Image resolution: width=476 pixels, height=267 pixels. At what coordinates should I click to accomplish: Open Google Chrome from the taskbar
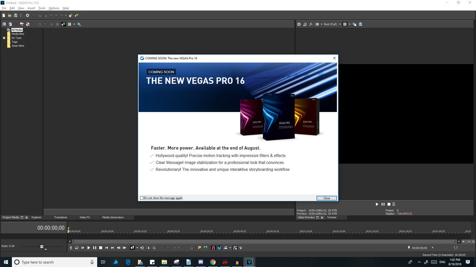[x=213, y=262]
